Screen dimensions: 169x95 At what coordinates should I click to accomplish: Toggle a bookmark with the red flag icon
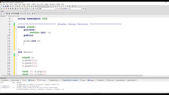tap(6, 9)
